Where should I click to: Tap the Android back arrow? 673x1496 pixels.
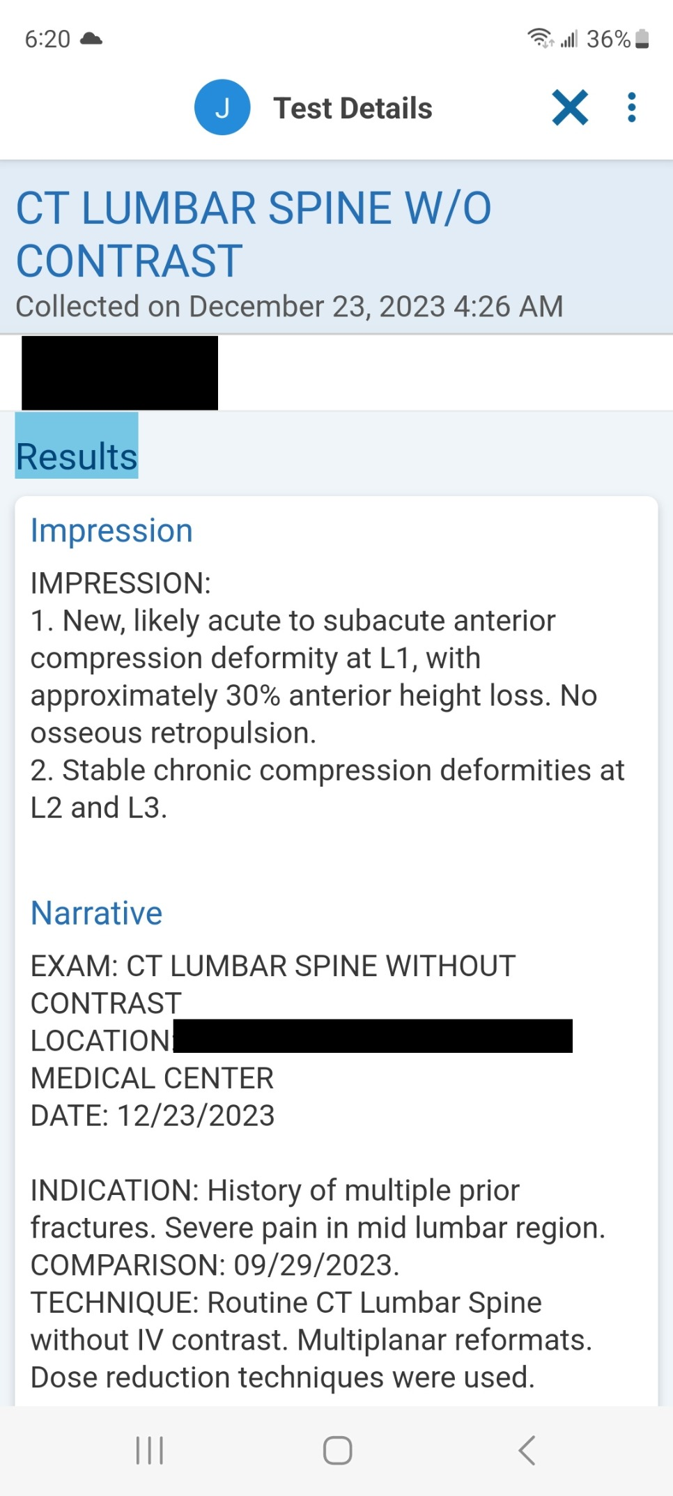point(527,1450)
